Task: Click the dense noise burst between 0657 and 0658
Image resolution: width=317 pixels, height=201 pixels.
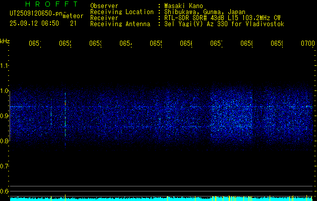Action: point(232,116)
